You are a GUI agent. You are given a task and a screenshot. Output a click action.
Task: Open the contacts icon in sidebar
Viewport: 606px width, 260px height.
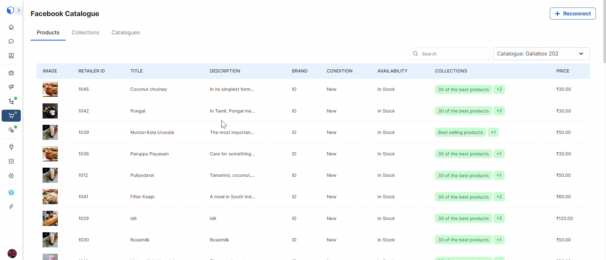11,56
